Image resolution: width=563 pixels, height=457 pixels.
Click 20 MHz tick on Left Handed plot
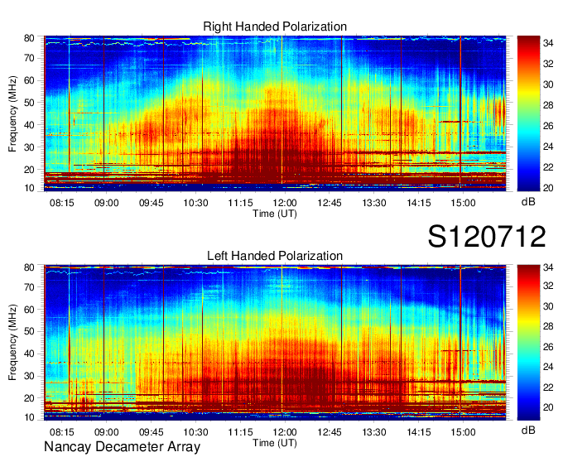[29, 398]
